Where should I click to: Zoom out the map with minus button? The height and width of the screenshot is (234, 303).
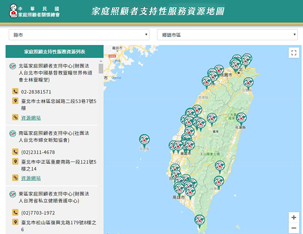point(294,228)
